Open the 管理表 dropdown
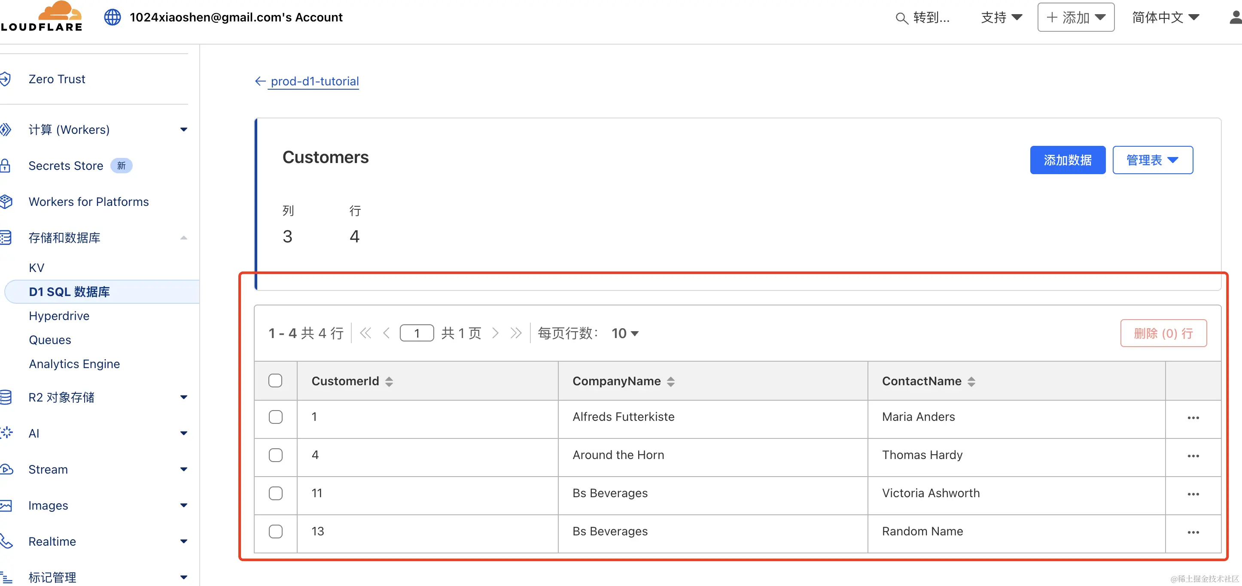The width and height of the screenshot is (1242, 586). (1152, 160)
